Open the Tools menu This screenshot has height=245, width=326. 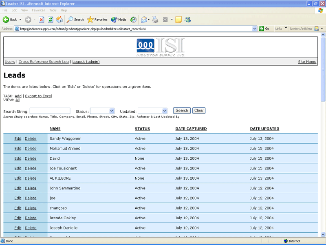tap(52, 10)
